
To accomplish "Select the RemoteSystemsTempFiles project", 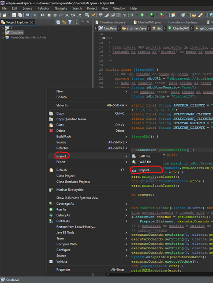I will tap(28, 37).
